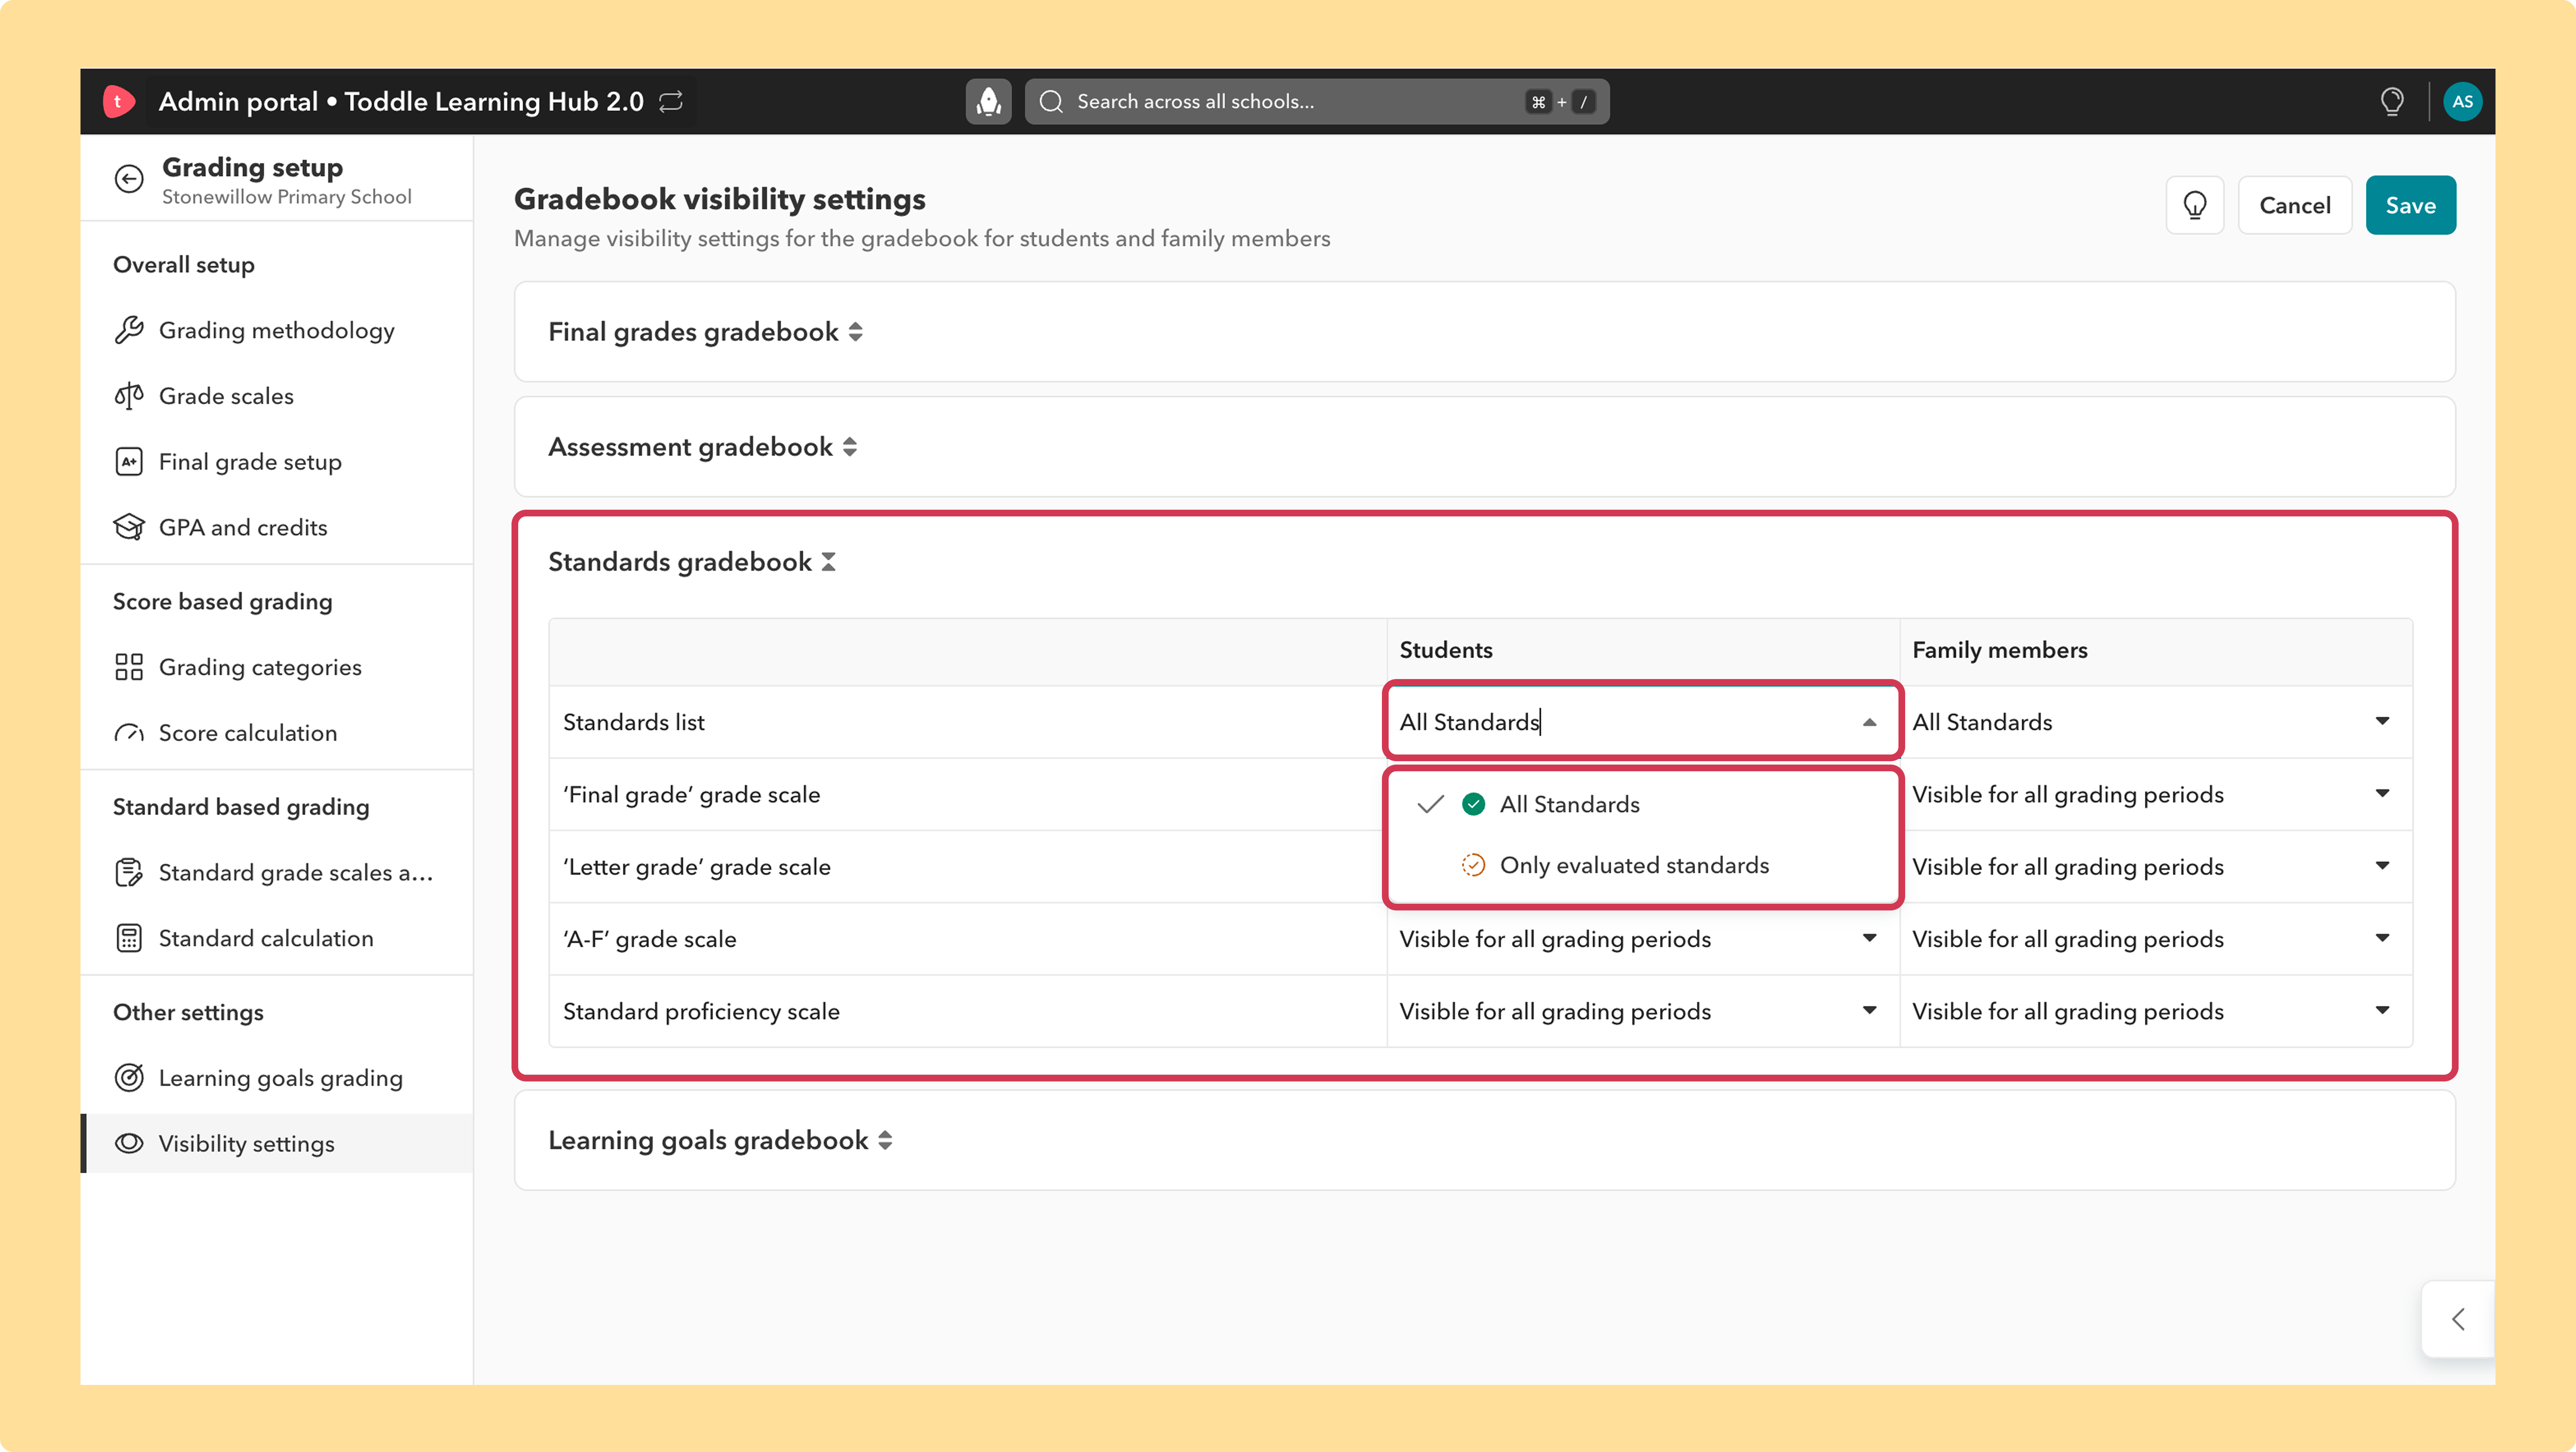The height and width of the screenshot is (1452, 2576).
Task: Focus the Search across all schools field
Action: [x=1317, y=101]
